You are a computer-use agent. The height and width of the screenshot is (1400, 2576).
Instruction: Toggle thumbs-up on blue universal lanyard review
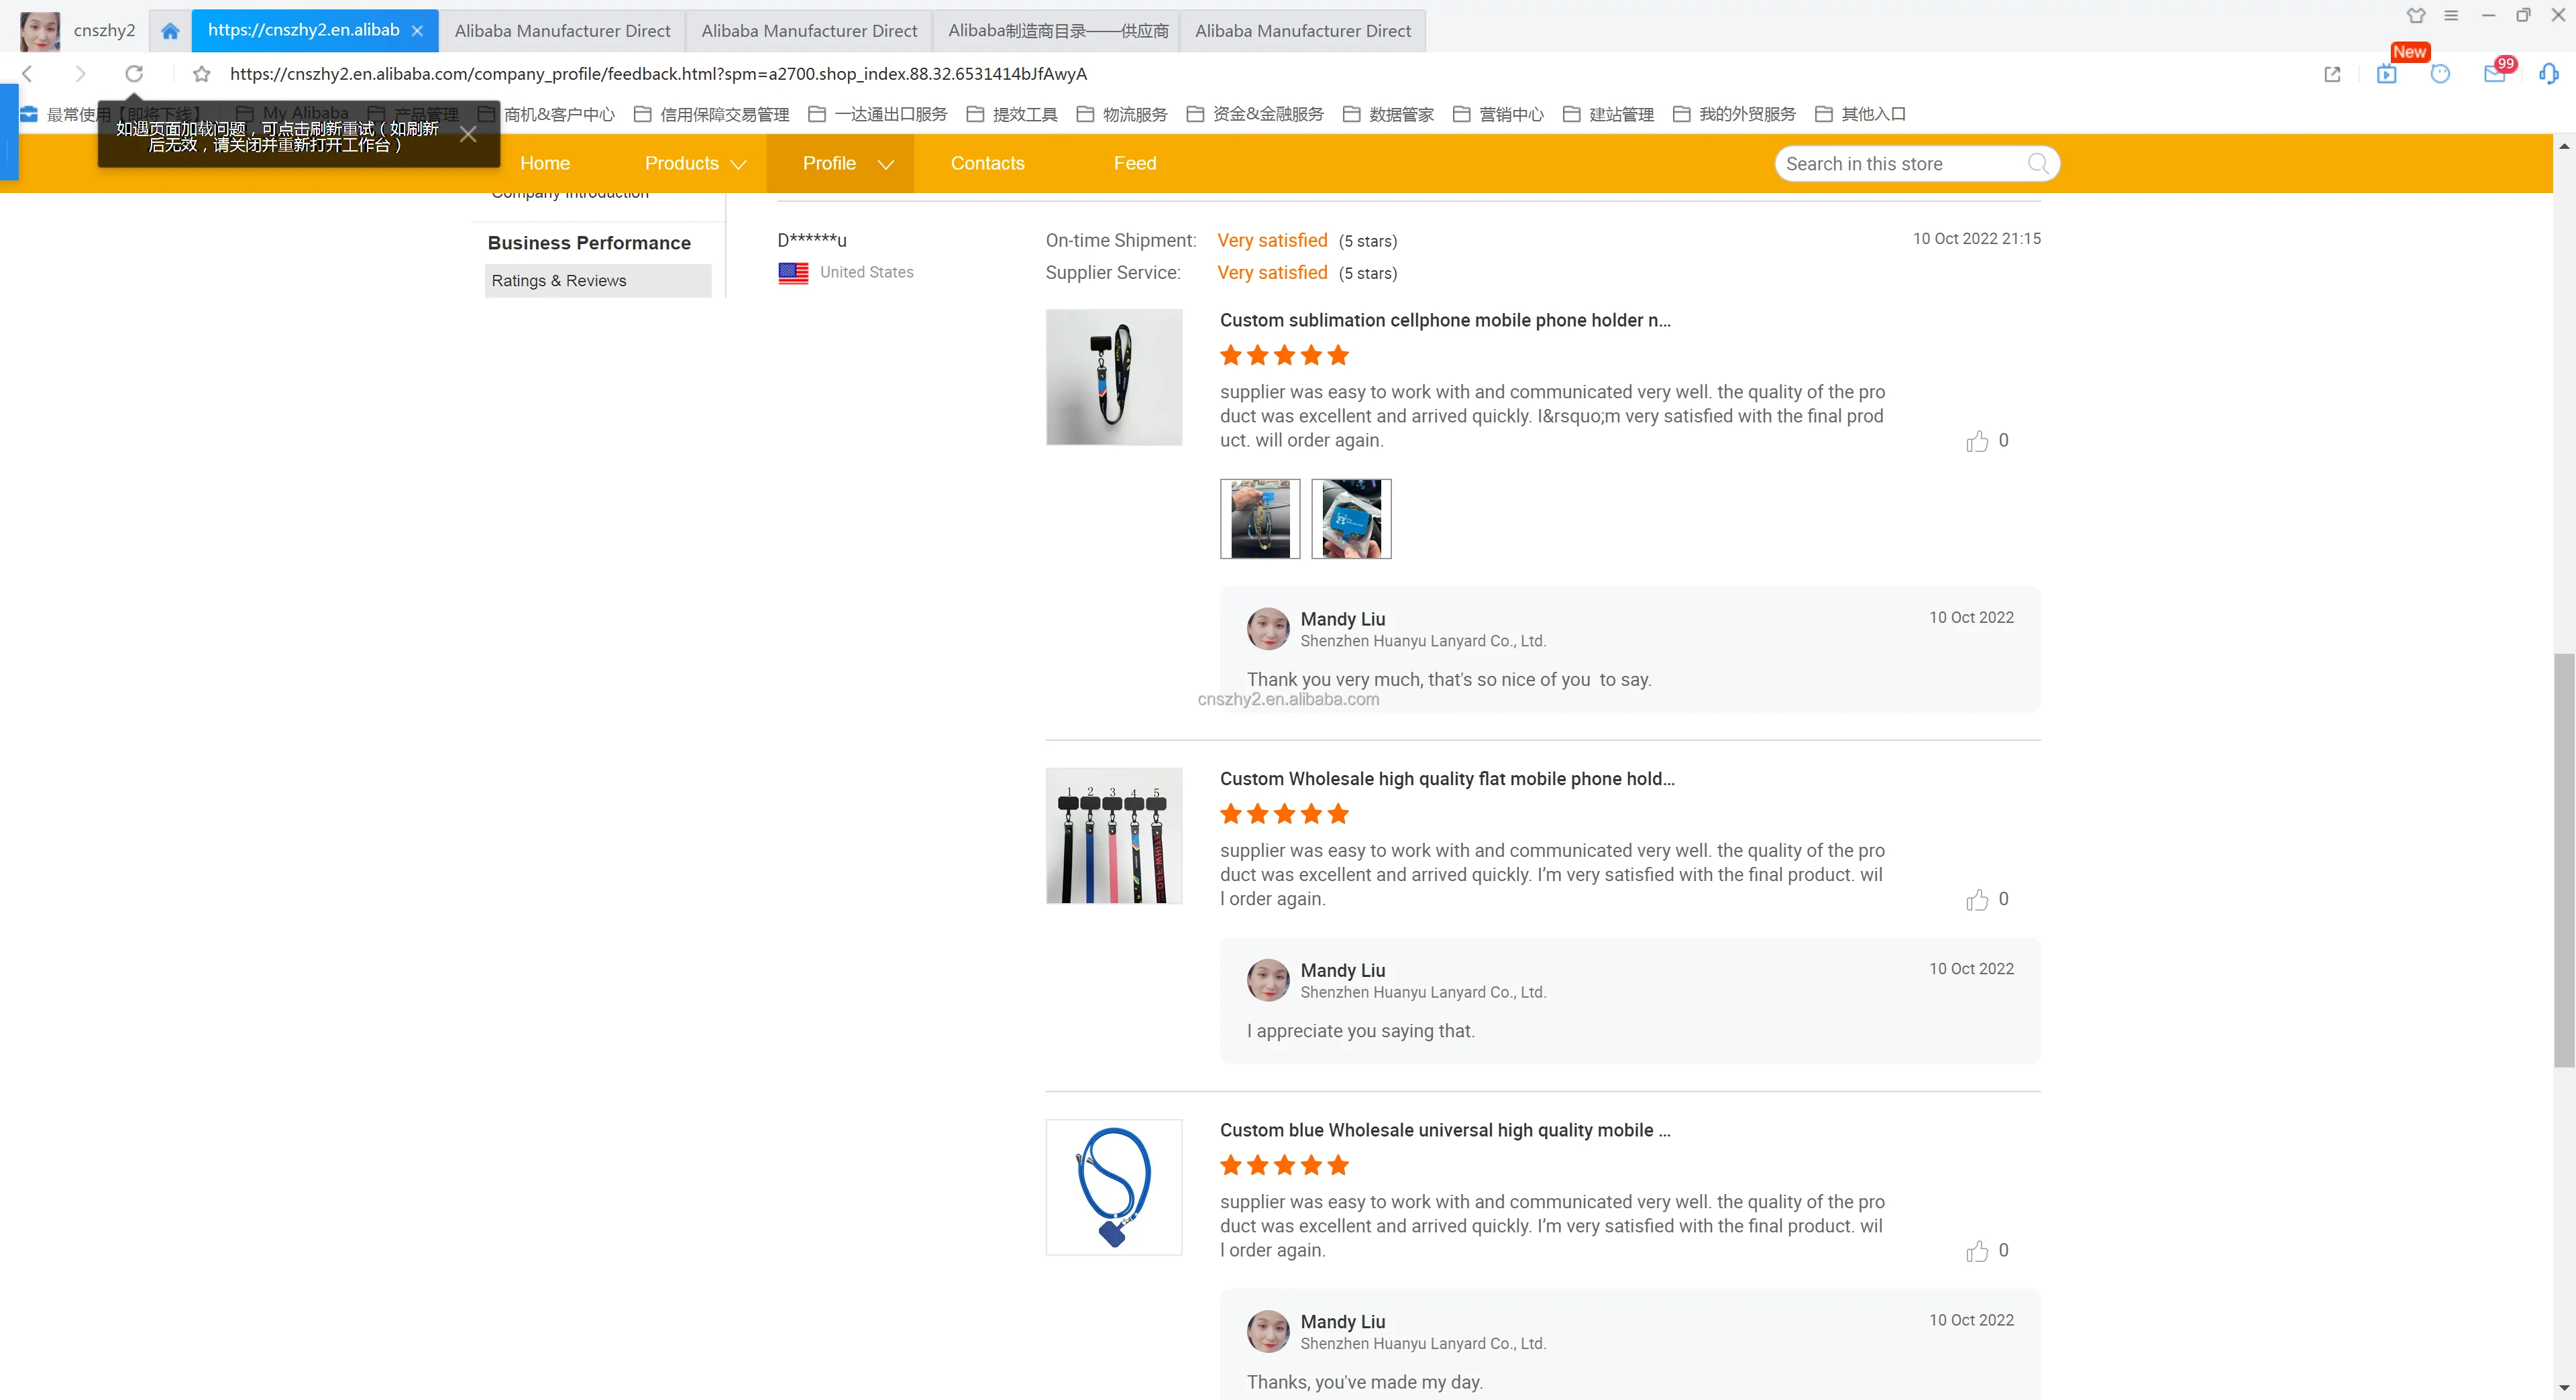[x=1977, y=1251]
